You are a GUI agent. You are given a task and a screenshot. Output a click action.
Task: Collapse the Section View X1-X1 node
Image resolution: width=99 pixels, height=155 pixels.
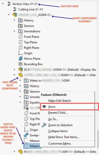[3, 4]
